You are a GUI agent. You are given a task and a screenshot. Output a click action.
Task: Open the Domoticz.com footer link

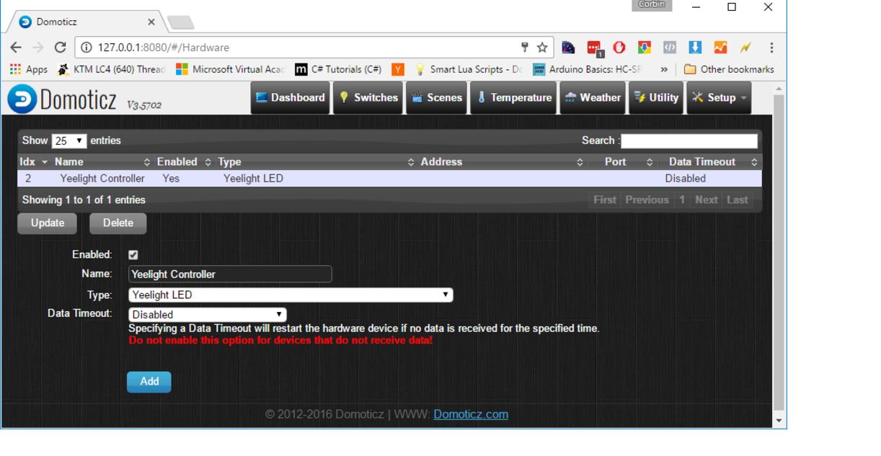coord(472,415)
